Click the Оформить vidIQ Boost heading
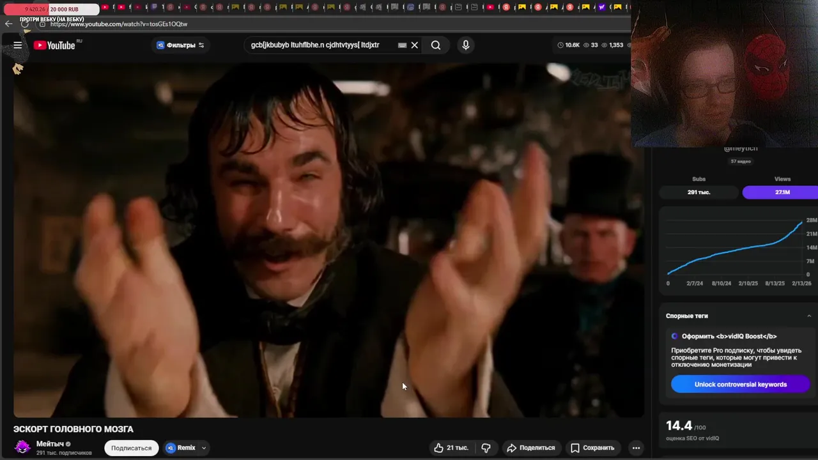This screenshot has width=818, height=460. click(x=729, y=336)
